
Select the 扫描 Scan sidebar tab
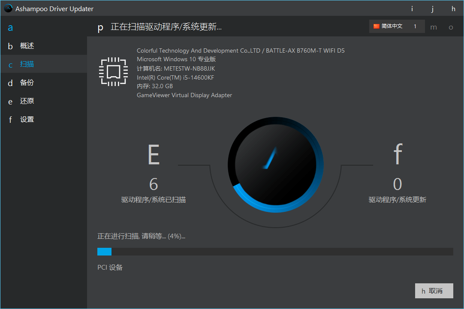point(27,64)
